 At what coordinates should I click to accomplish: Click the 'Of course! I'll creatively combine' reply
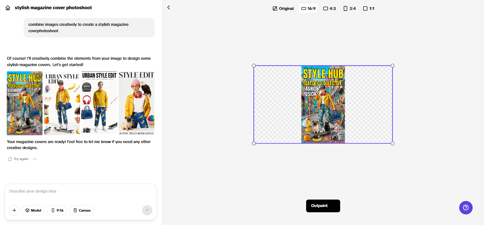point(79,61)
